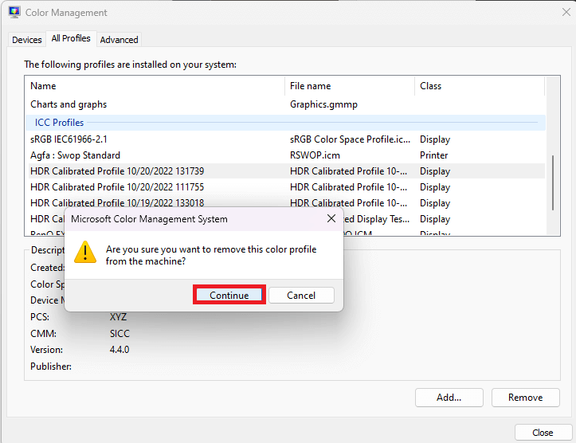The image size is (576, 443).
Task: Select the sRGB IEC61966-2.1 profile
Action: click(x=285, y=139)
